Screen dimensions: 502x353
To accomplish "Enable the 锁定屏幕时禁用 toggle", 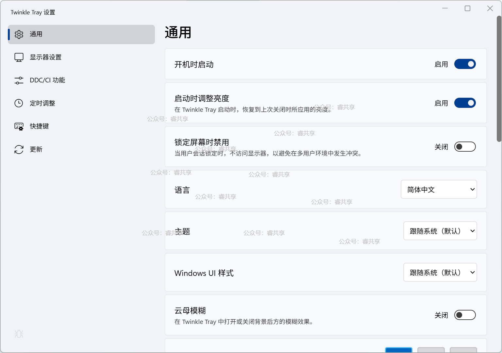I will [465, 147].
